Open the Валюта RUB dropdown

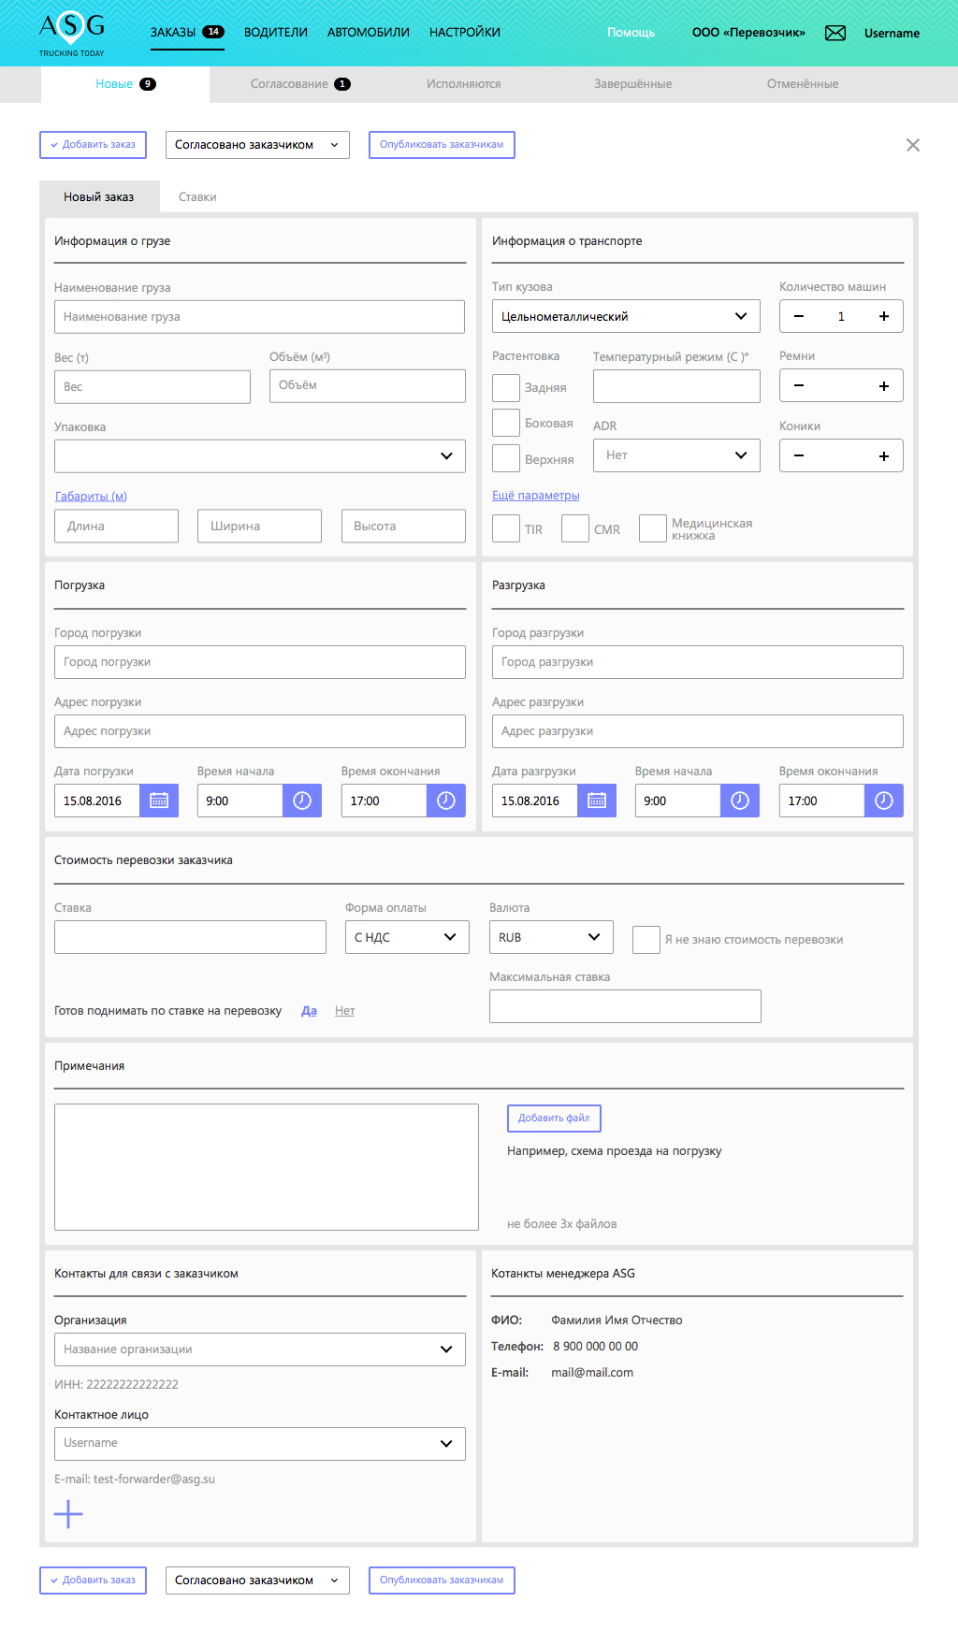(551, 937)
